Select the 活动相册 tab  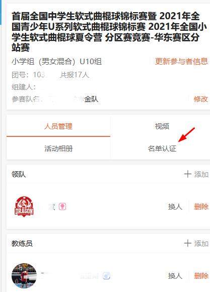[58, 149]
